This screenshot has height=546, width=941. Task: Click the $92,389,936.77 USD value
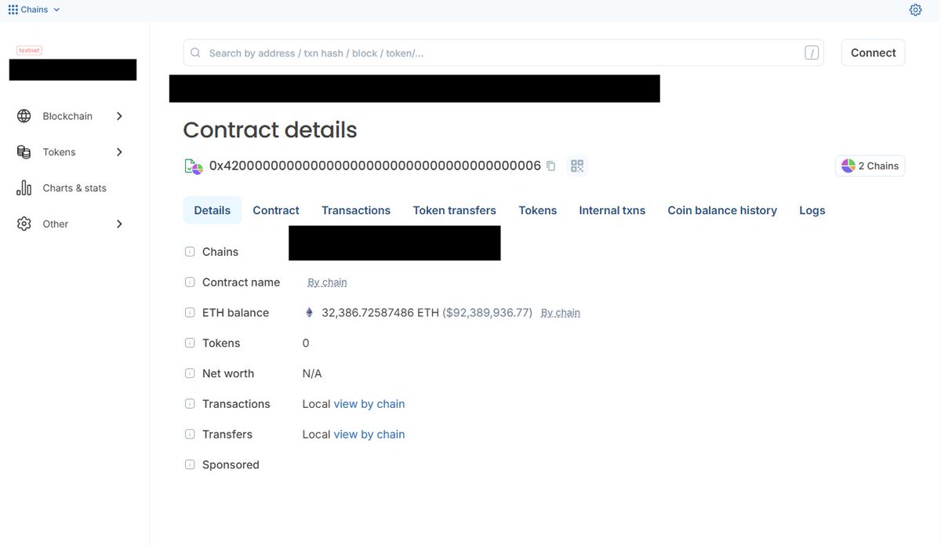(488, 312)
